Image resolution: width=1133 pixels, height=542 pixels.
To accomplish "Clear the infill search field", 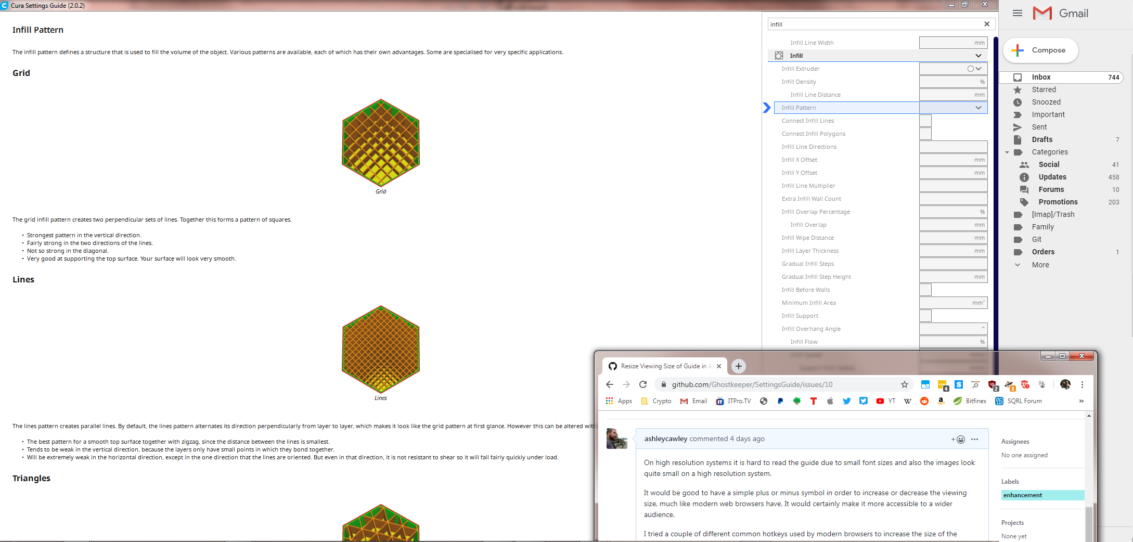I will click(986, 24).
